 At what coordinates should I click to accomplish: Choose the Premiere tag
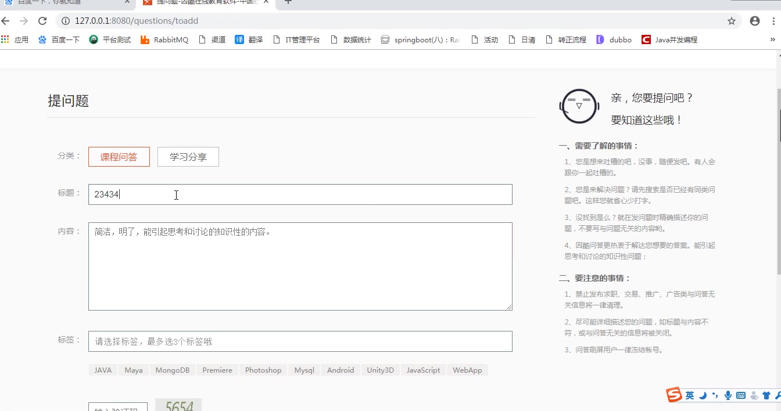pos(217,370)
